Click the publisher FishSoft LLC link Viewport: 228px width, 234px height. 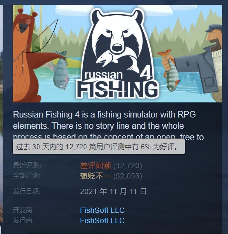pos(102,221)
